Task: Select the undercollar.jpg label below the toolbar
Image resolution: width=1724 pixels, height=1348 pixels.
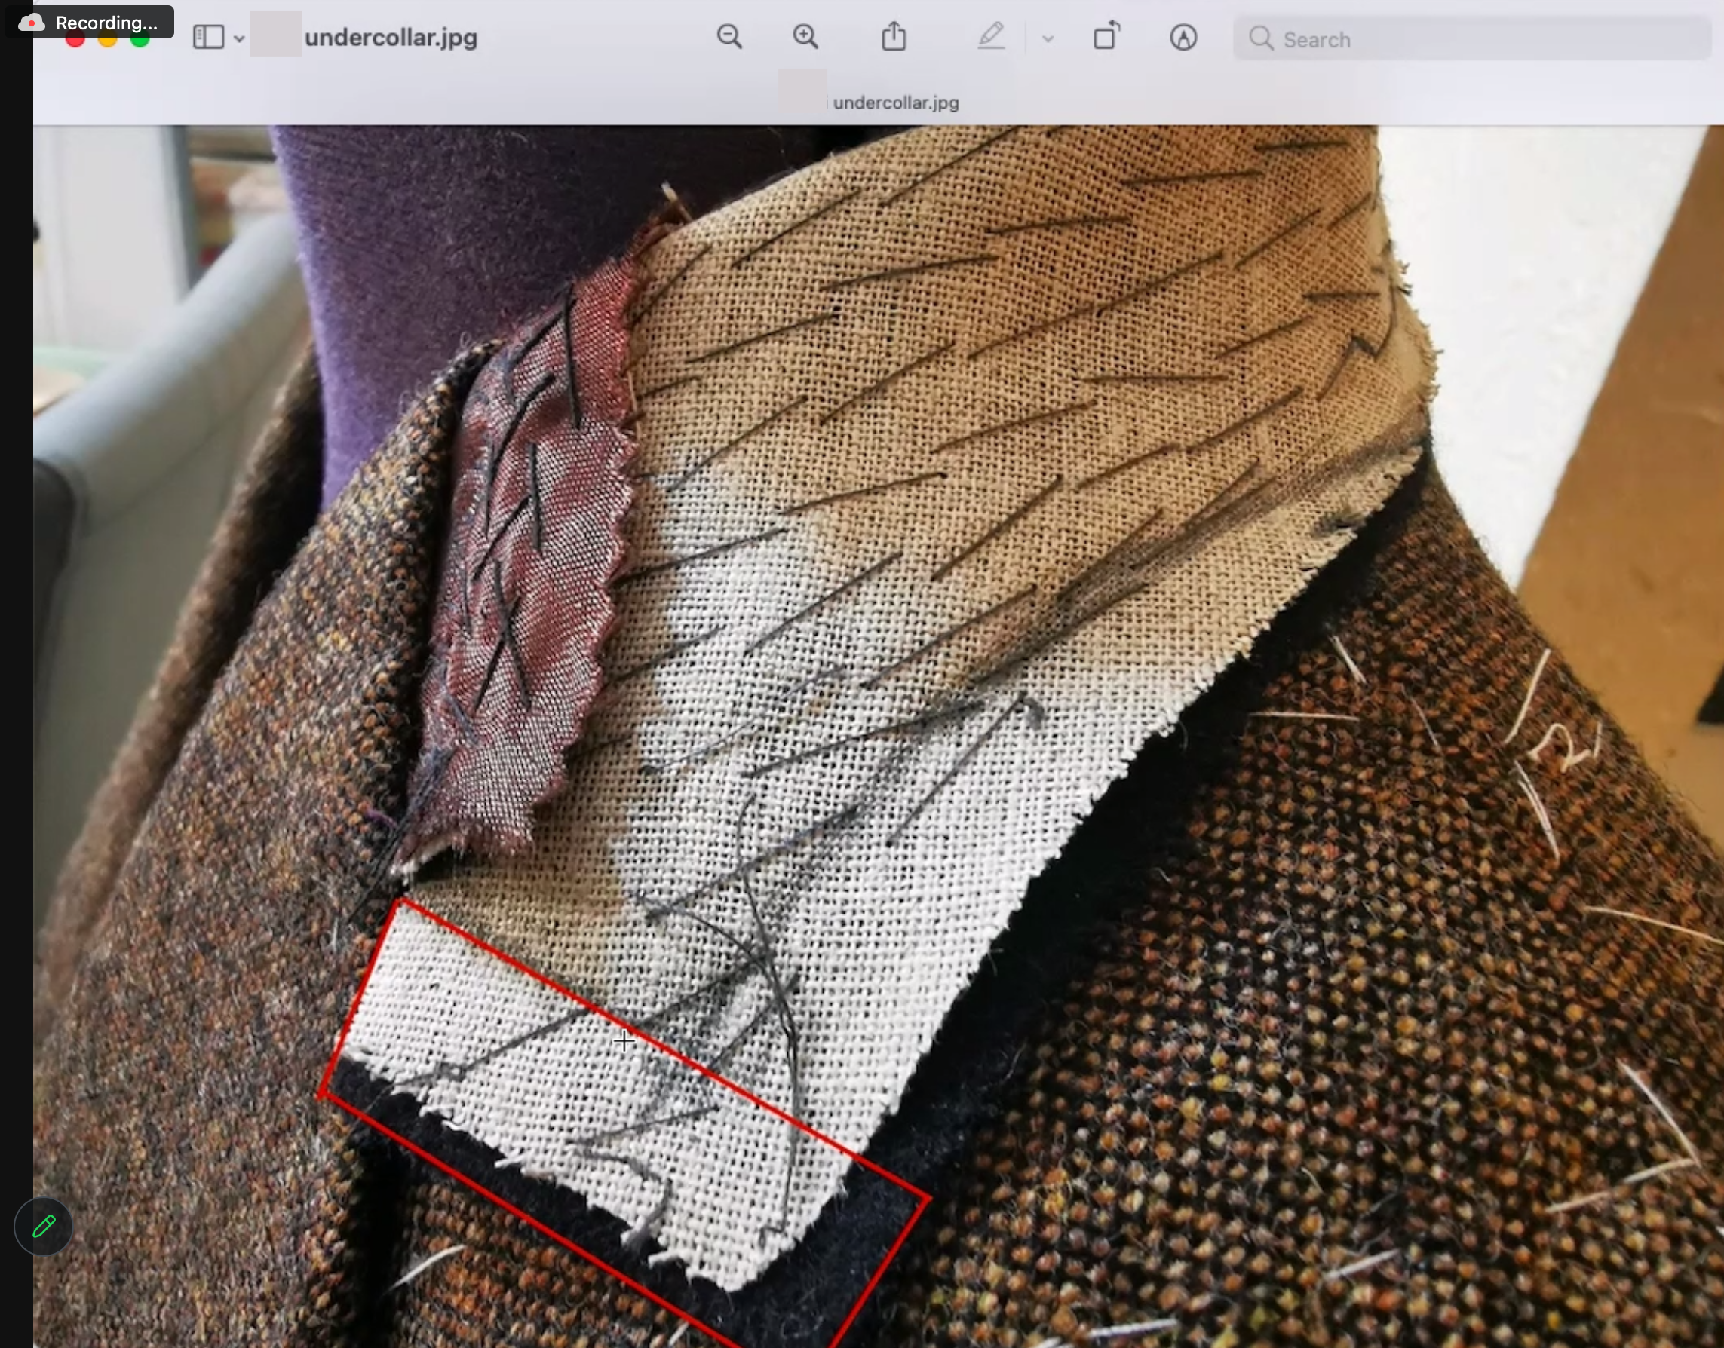Action: click(x=894, y=102)
